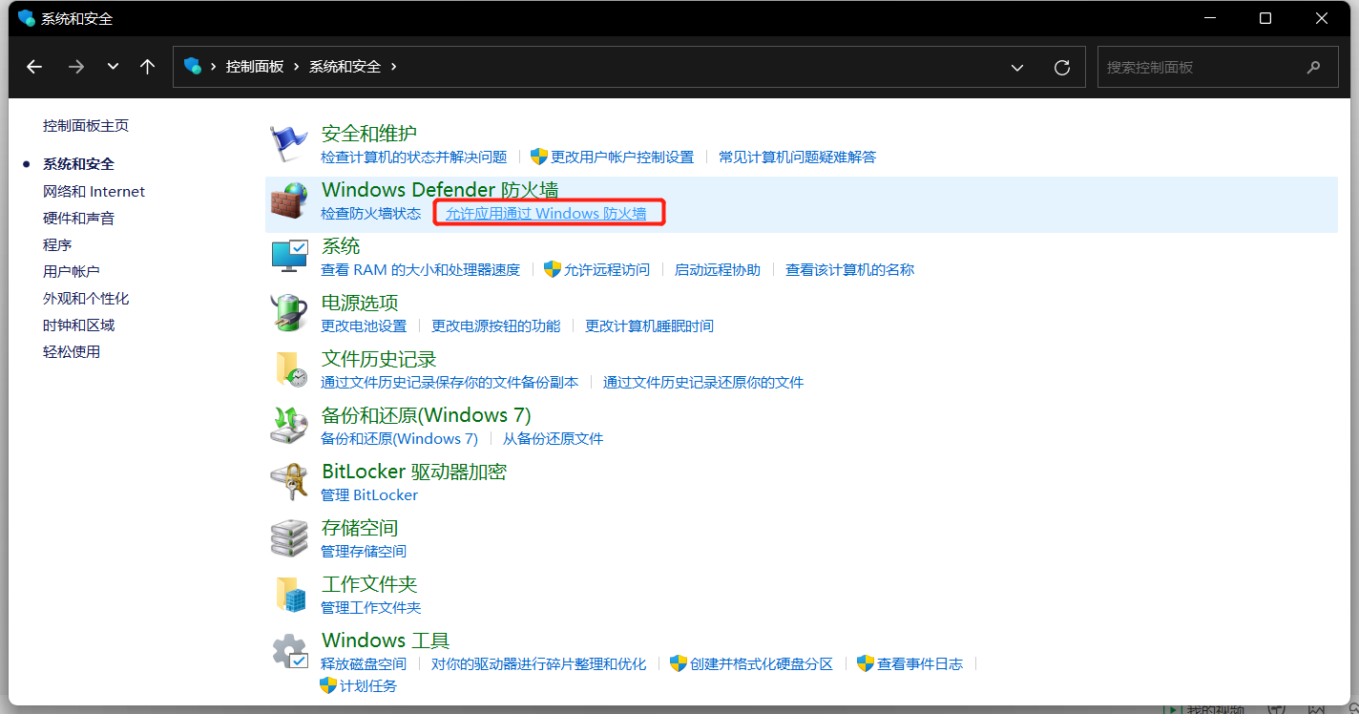Open the Windows Defender 防火墙 heading

point(440,190)
